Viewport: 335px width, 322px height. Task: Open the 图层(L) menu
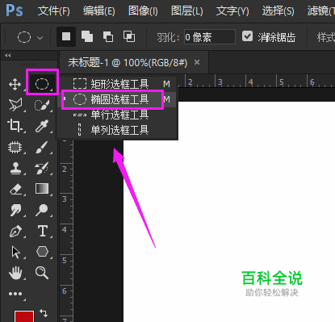tap(187, 11)
